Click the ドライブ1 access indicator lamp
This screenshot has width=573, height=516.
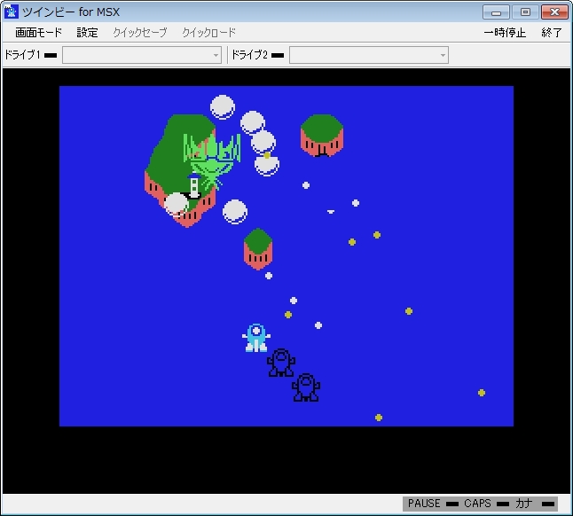click(x=51, y=56)
